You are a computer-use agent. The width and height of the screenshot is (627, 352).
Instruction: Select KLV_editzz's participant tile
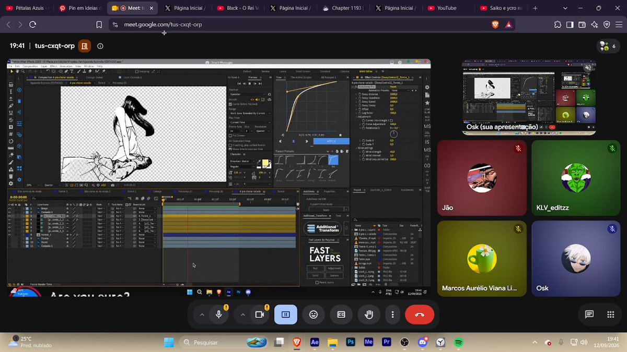[576, 178]
